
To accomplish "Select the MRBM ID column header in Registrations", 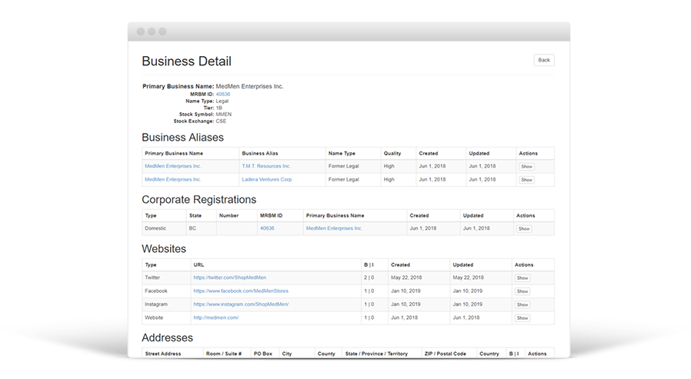I will pos(271,216).
